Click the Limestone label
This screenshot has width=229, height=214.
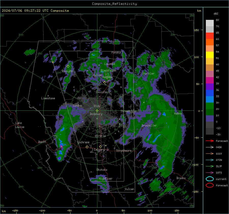click(48, 98)
